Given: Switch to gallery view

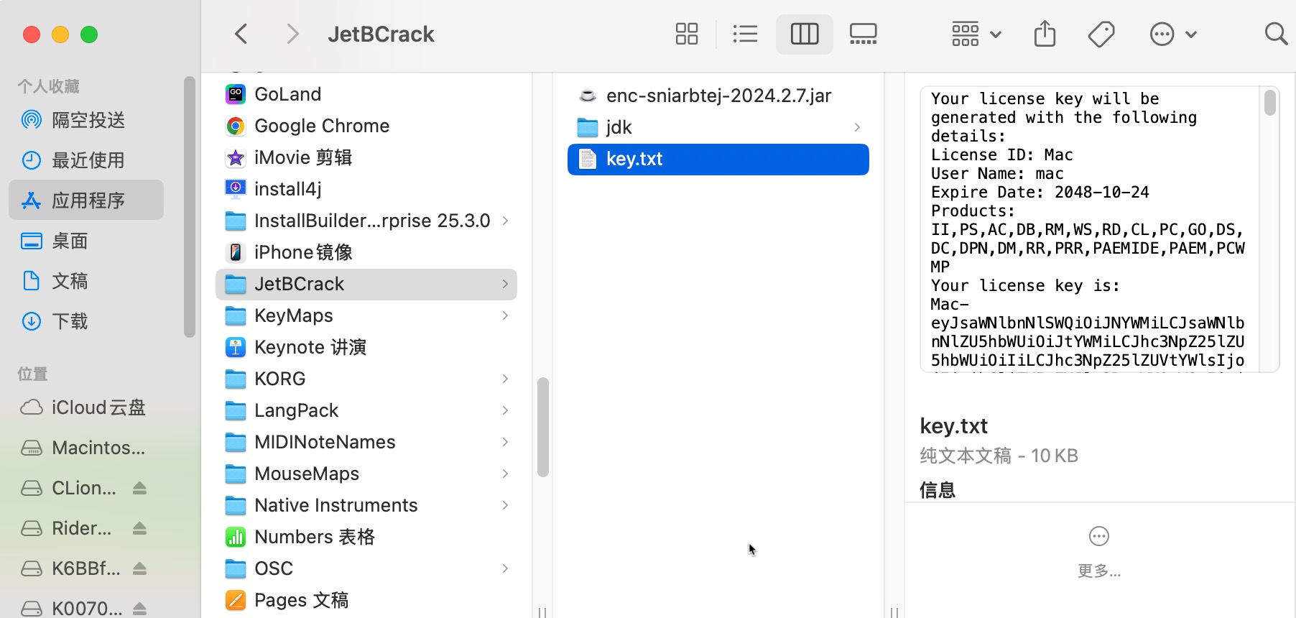Looking at the screenshot, I should click(x=863, y=34).
